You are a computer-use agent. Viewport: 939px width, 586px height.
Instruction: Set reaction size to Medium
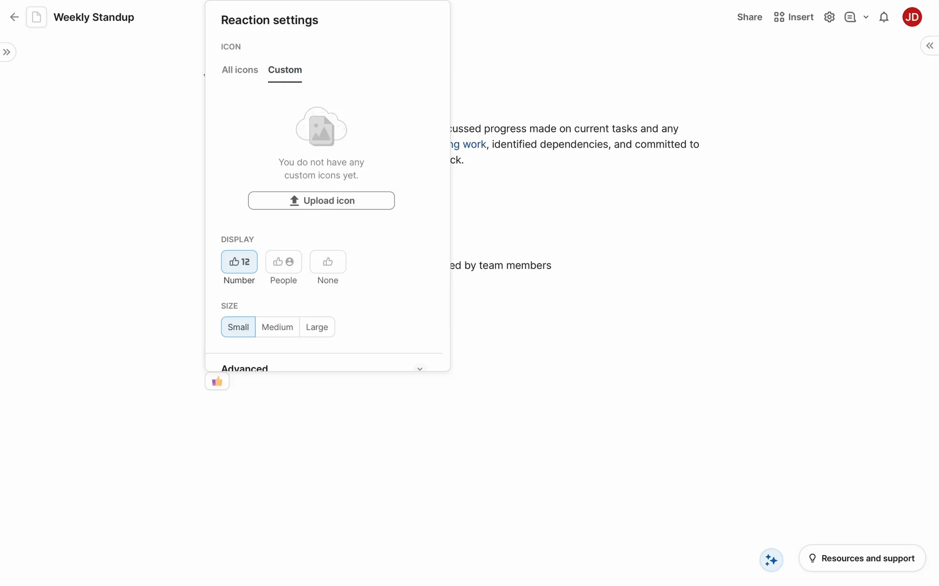[277, 327]
